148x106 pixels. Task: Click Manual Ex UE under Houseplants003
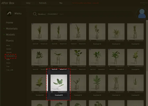[82, 44]
